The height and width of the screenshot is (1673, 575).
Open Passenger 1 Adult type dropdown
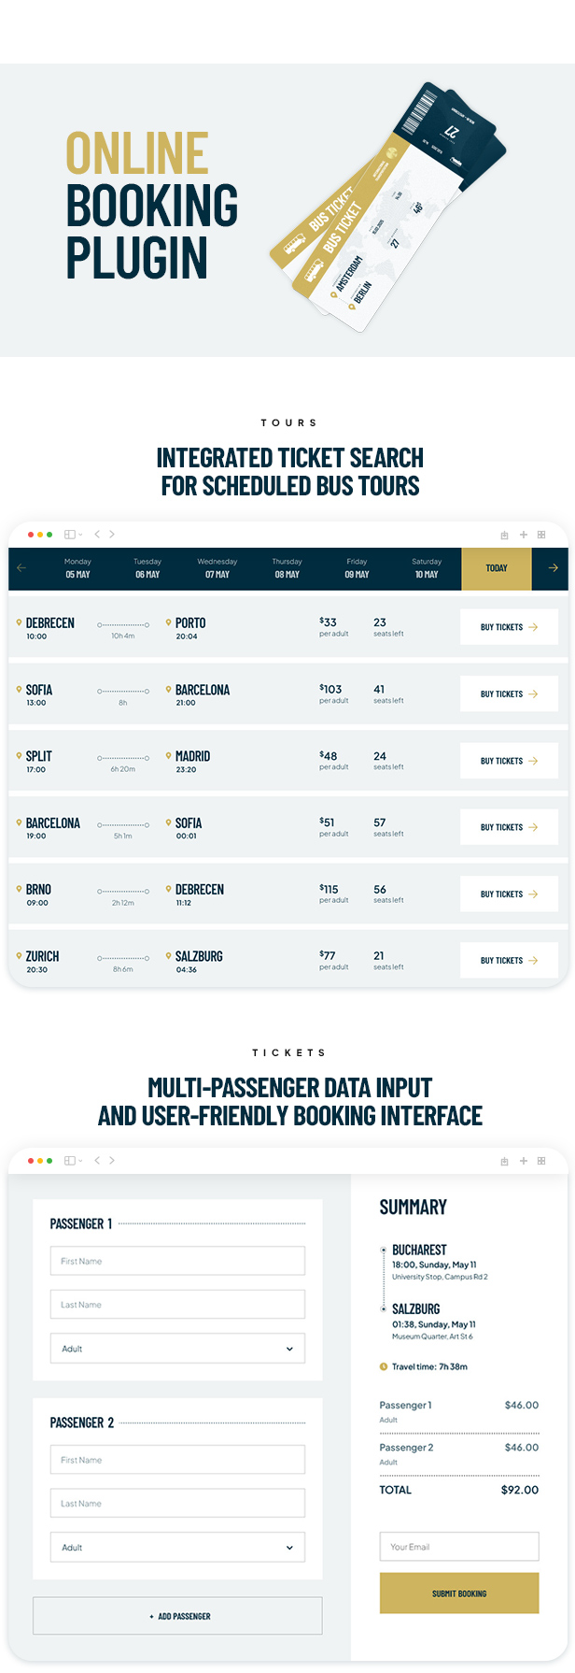[177, 1349]
